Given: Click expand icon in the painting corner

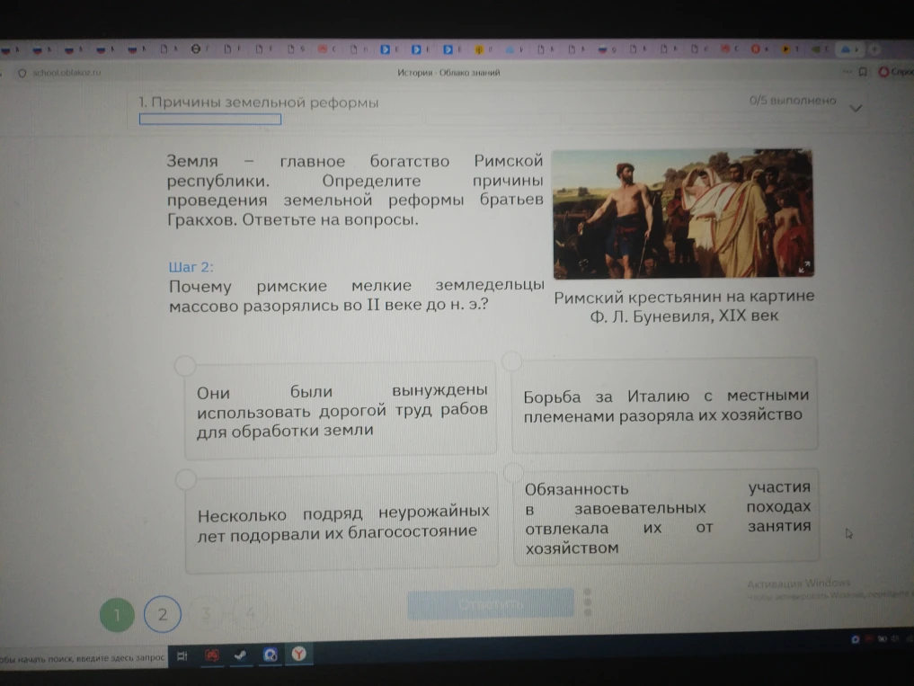Looking at the screenshot, I should (x=803, y=267).
